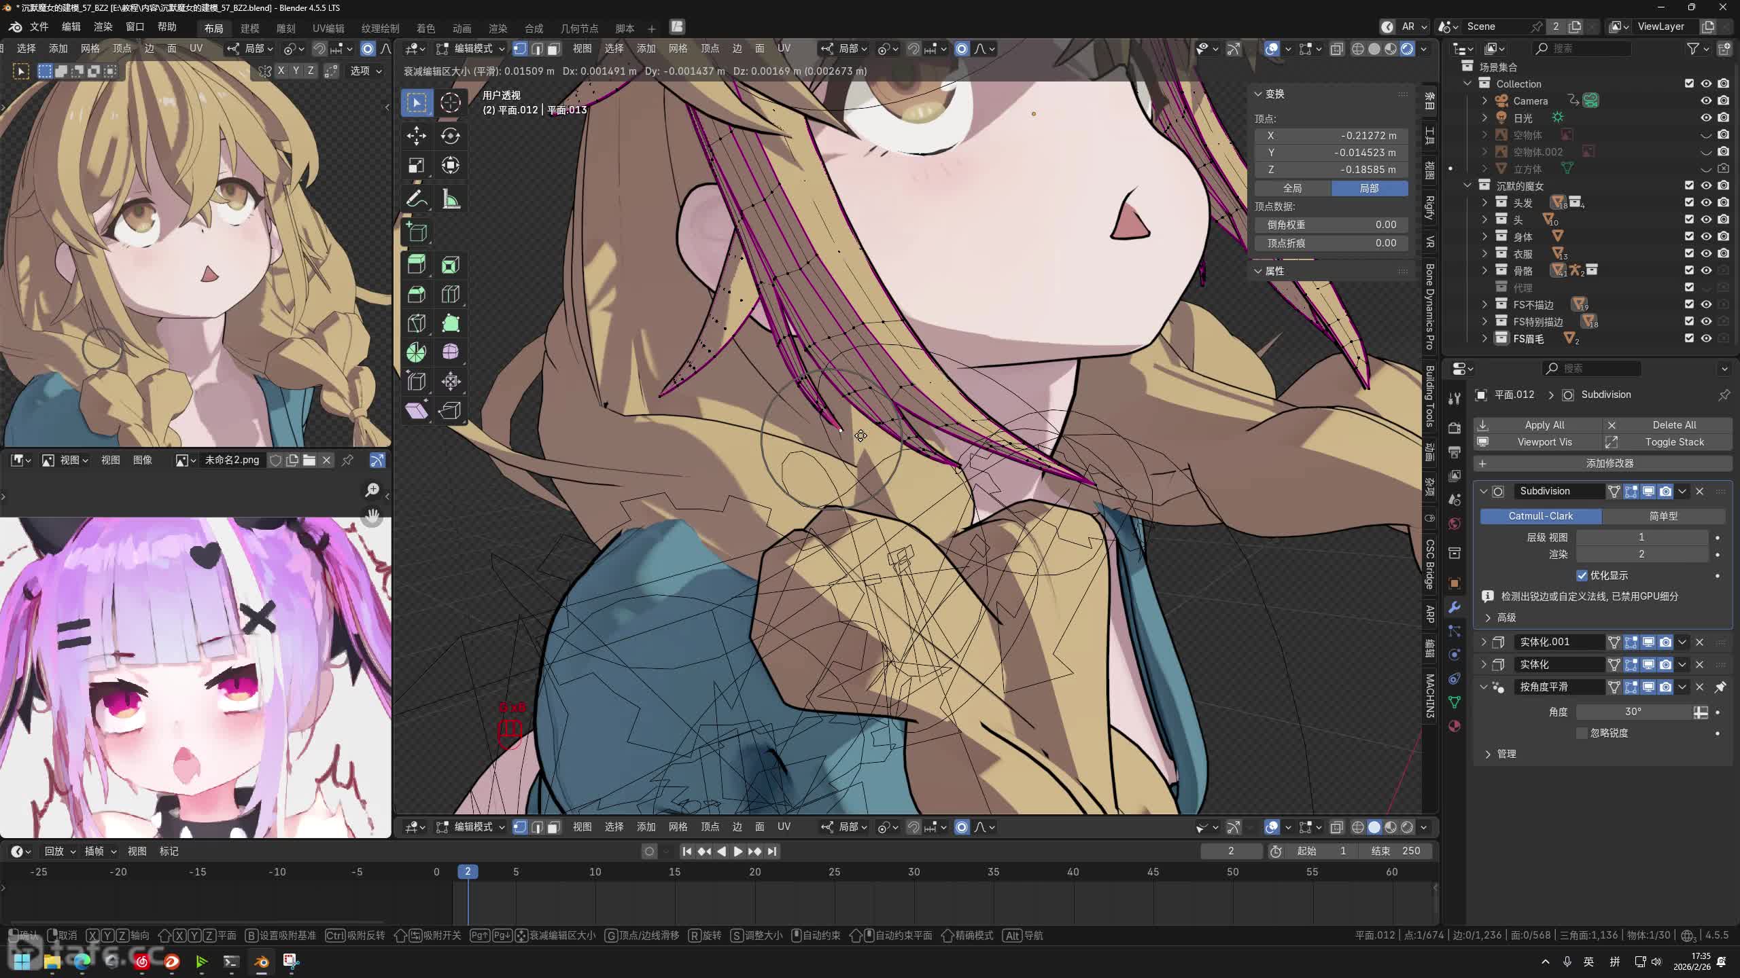
Task: Open the 渲染 menu
Action: 103,26
